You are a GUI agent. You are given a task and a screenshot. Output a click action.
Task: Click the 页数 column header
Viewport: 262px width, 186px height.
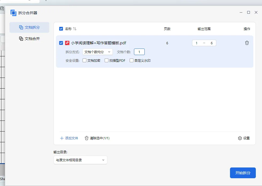coord(167,29)
